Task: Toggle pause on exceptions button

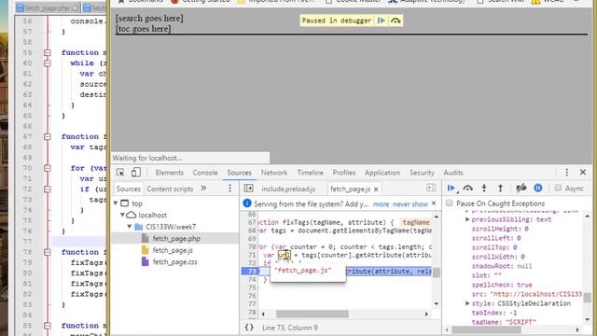Action: coord(538,188)
